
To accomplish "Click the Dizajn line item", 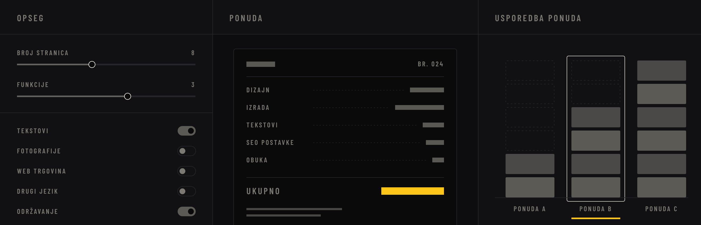I will coord(345,90).
